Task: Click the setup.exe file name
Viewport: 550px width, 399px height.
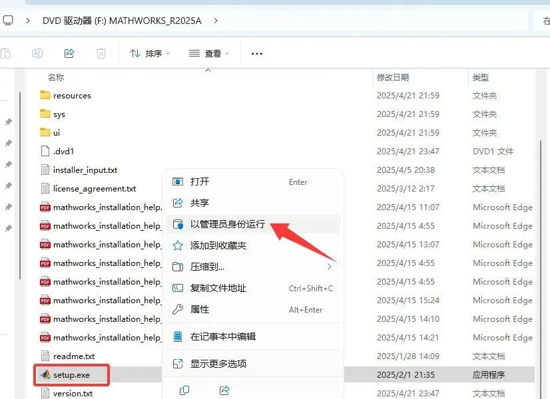Action: pos(71,375)
